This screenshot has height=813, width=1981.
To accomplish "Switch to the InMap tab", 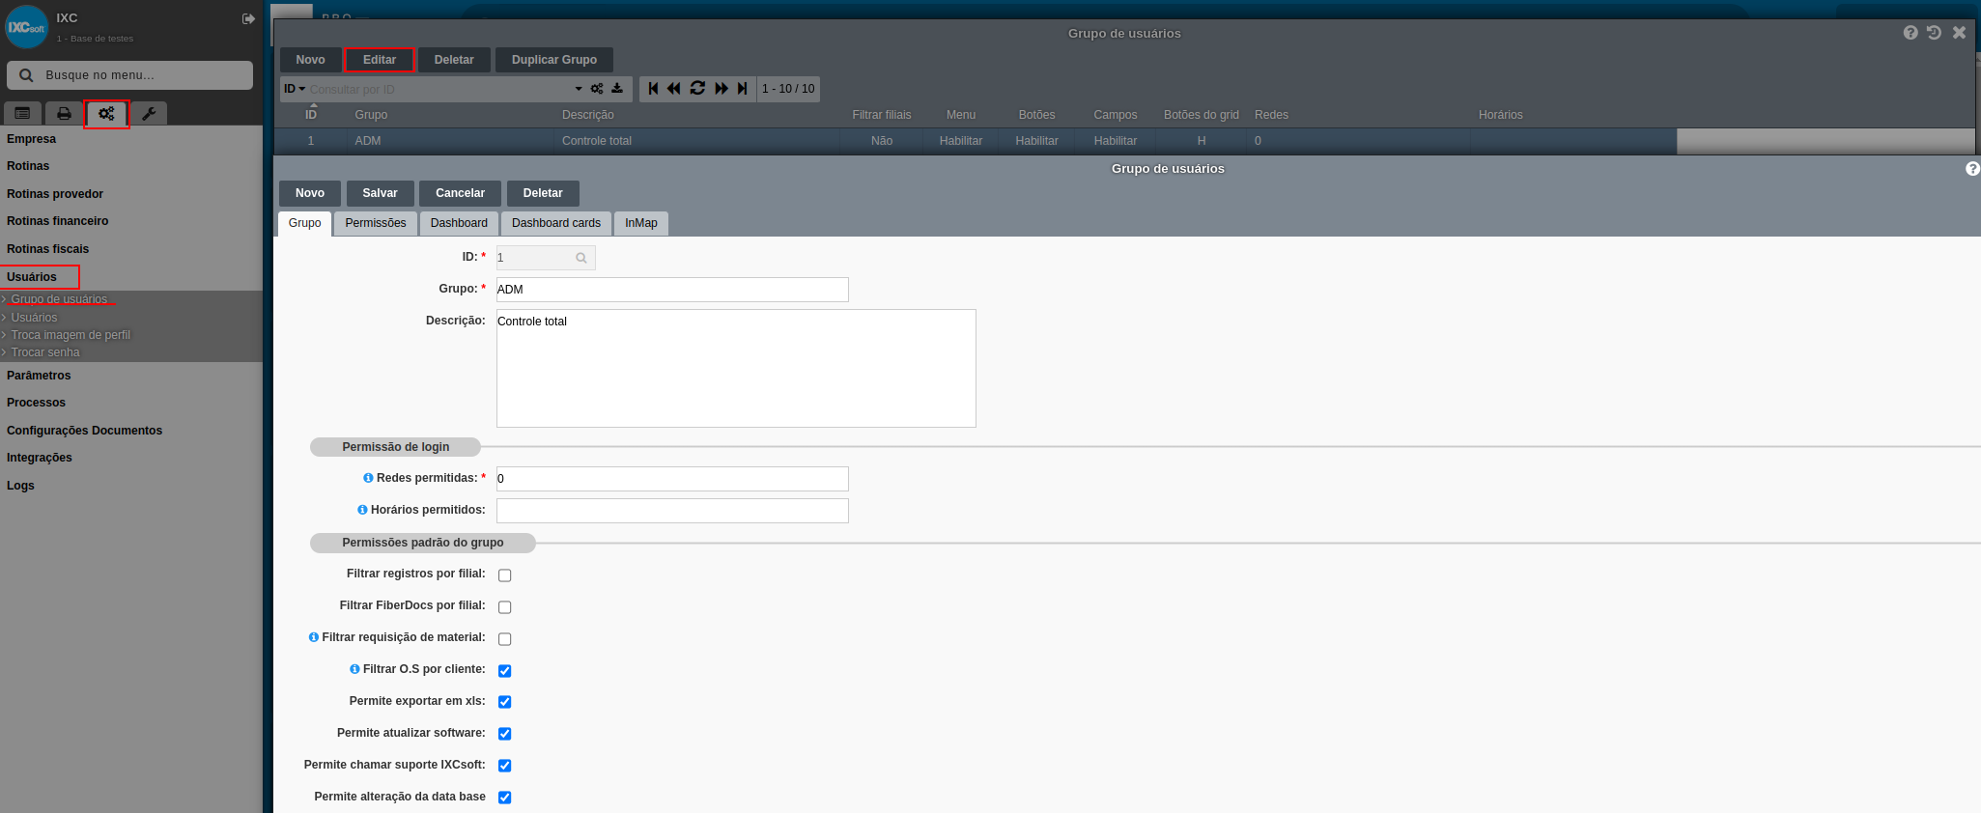I will pyautogui.click(x=640, y=223).
